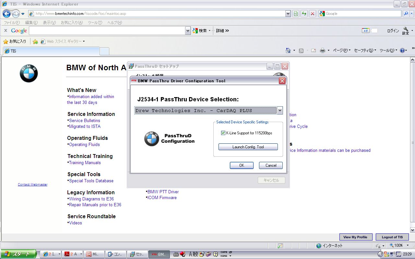This screenshot has height=259, width=415.
Task: Click the IME help question mark icon
Action: [216, 254]
